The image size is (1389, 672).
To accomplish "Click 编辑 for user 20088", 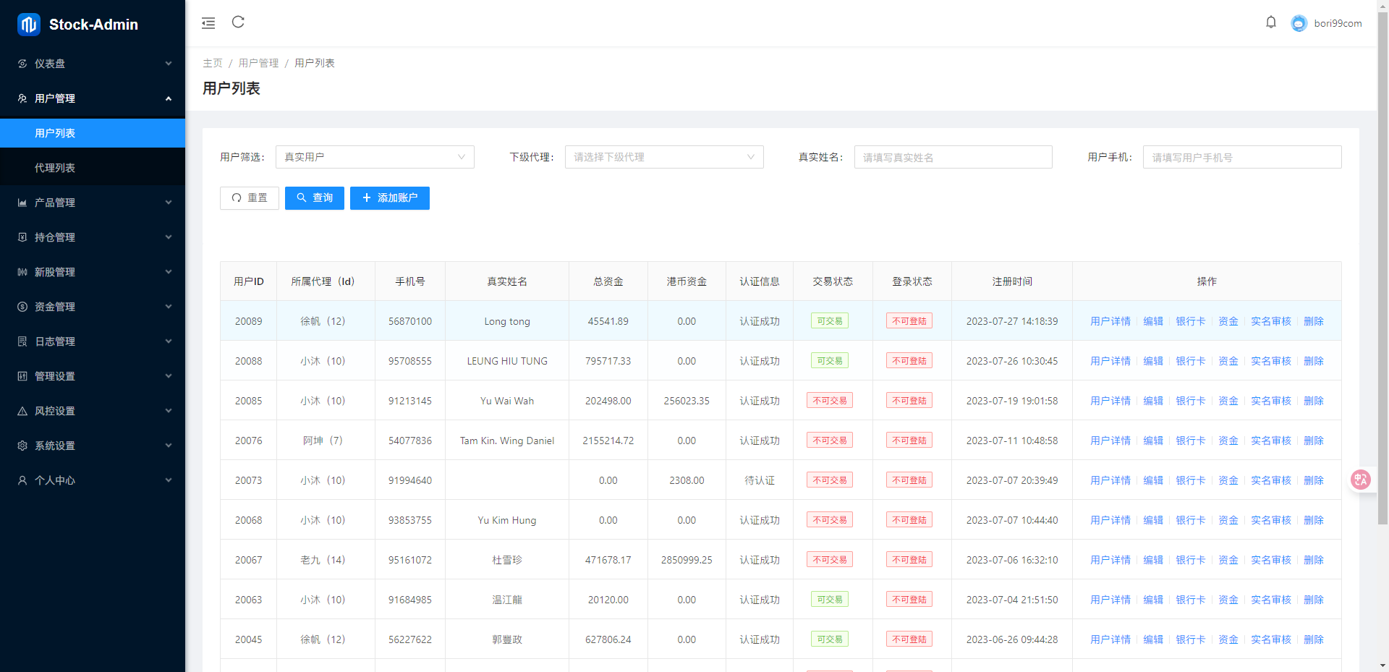I will [x=1153, y=361].
